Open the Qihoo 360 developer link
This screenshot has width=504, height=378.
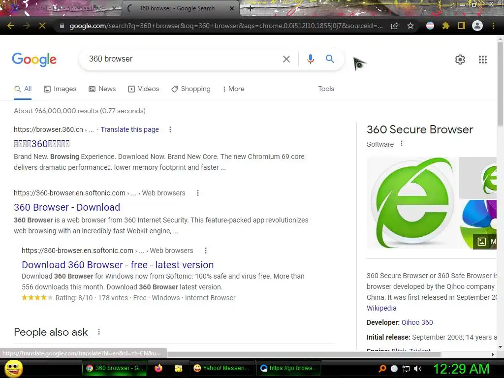point(417,322)
